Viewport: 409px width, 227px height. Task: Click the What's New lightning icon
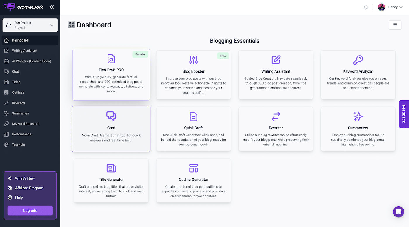(x=10, y=178)
